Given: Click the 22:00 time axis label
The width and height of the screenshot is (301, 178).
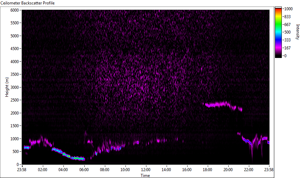Looking at the screenshot, I should pyautogui.click(x=249, y=170).
